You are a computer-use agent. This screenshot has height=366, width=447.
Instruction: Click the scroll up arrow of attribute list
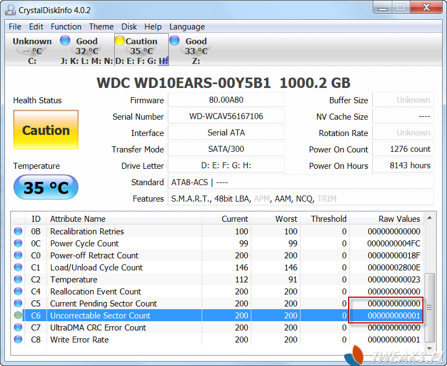(430, 218)
